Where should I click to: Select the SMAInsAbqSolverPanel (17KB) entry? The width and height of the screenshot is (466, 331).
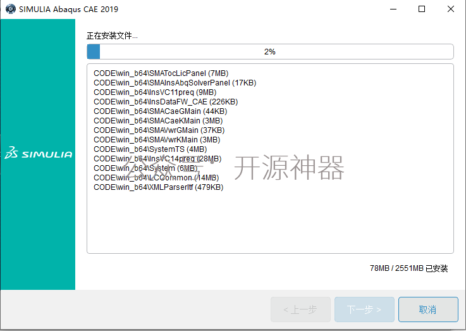[x=175, y=83]
